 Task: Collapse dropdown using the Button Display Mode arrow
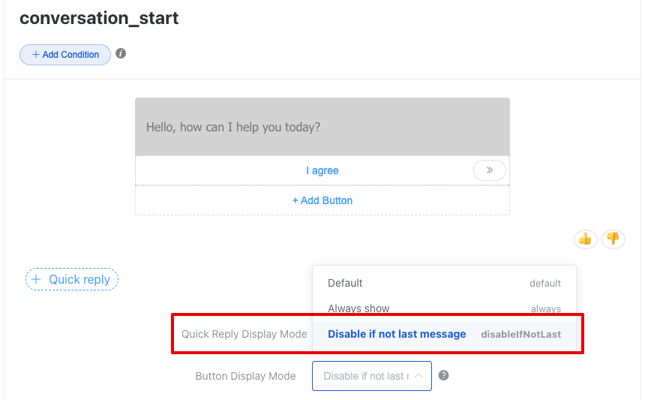click(x=418, y=376)
